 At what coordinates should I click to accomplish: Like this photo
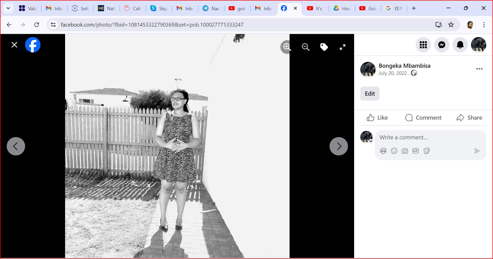[x=377, y=118]
